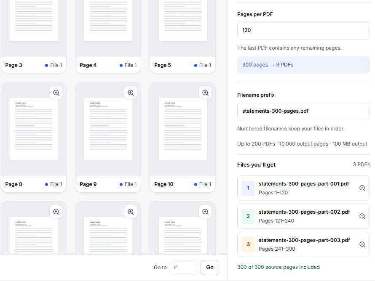
Task: Click 'The last PDF contains any remaining pages.'
Action: [289, 48]
